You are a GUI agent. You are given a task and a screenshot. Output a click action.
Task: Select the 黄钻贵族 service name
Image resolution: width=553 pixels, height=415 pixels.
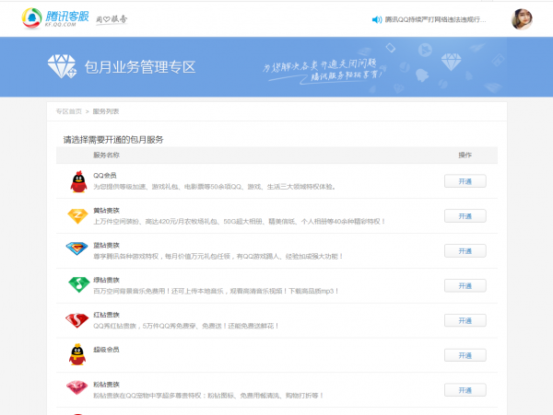click(x=107, y=211)
